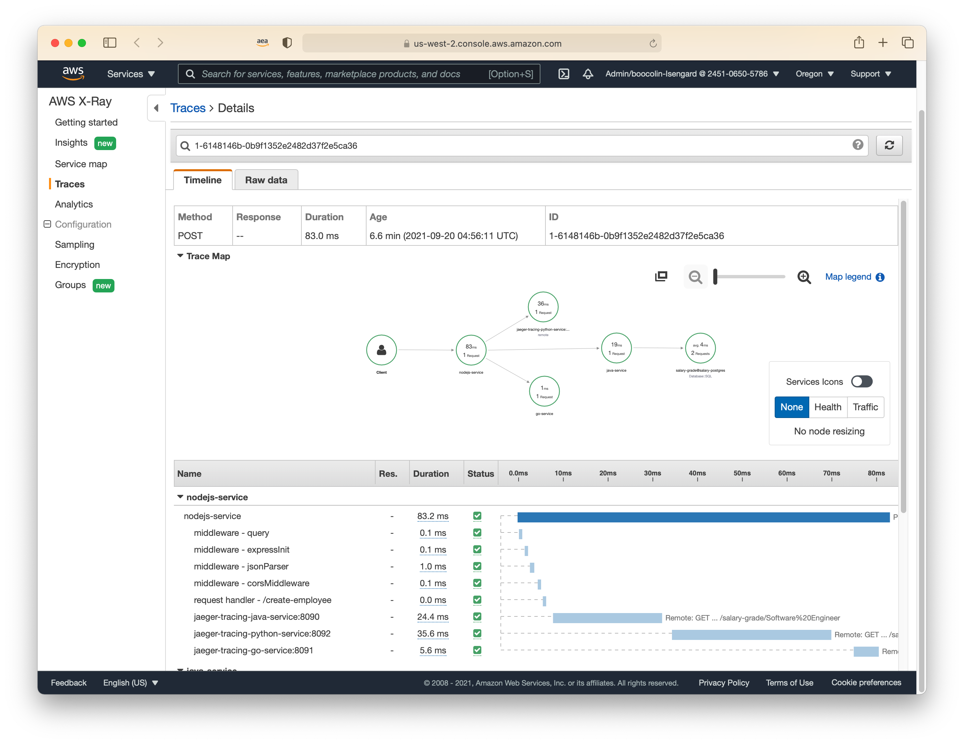Select Health node sizing option
The image size is (964, 744).
[828, 407]
